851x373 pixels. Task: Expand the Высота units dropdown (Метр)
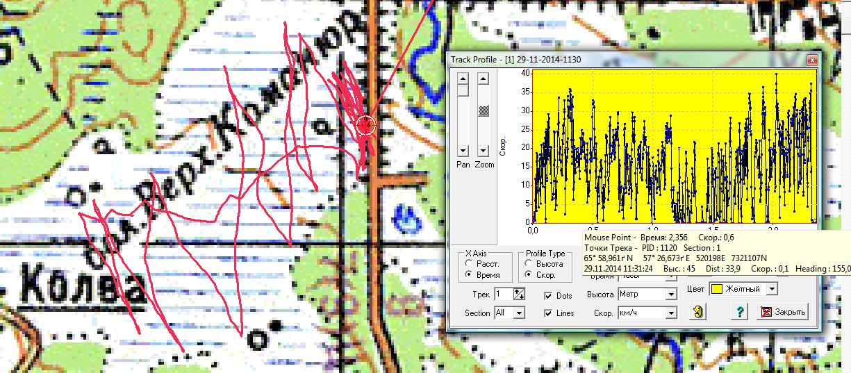point(670,295)
